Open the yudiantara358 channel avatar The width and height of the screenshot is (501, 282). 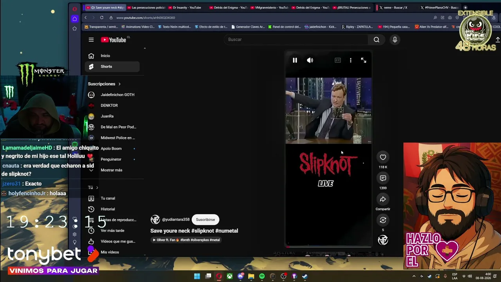pos(155,220)
